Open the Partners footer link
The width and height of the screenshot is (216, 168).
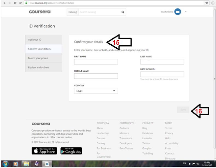[124, 128]
